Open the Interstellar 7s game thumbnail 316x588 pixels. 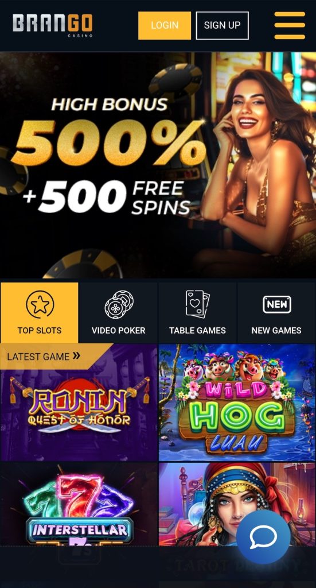pos(79,504)
